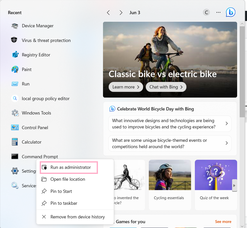247x228 pixels.
Task: Go to previous day with left chevron
Action: (108, 13)
